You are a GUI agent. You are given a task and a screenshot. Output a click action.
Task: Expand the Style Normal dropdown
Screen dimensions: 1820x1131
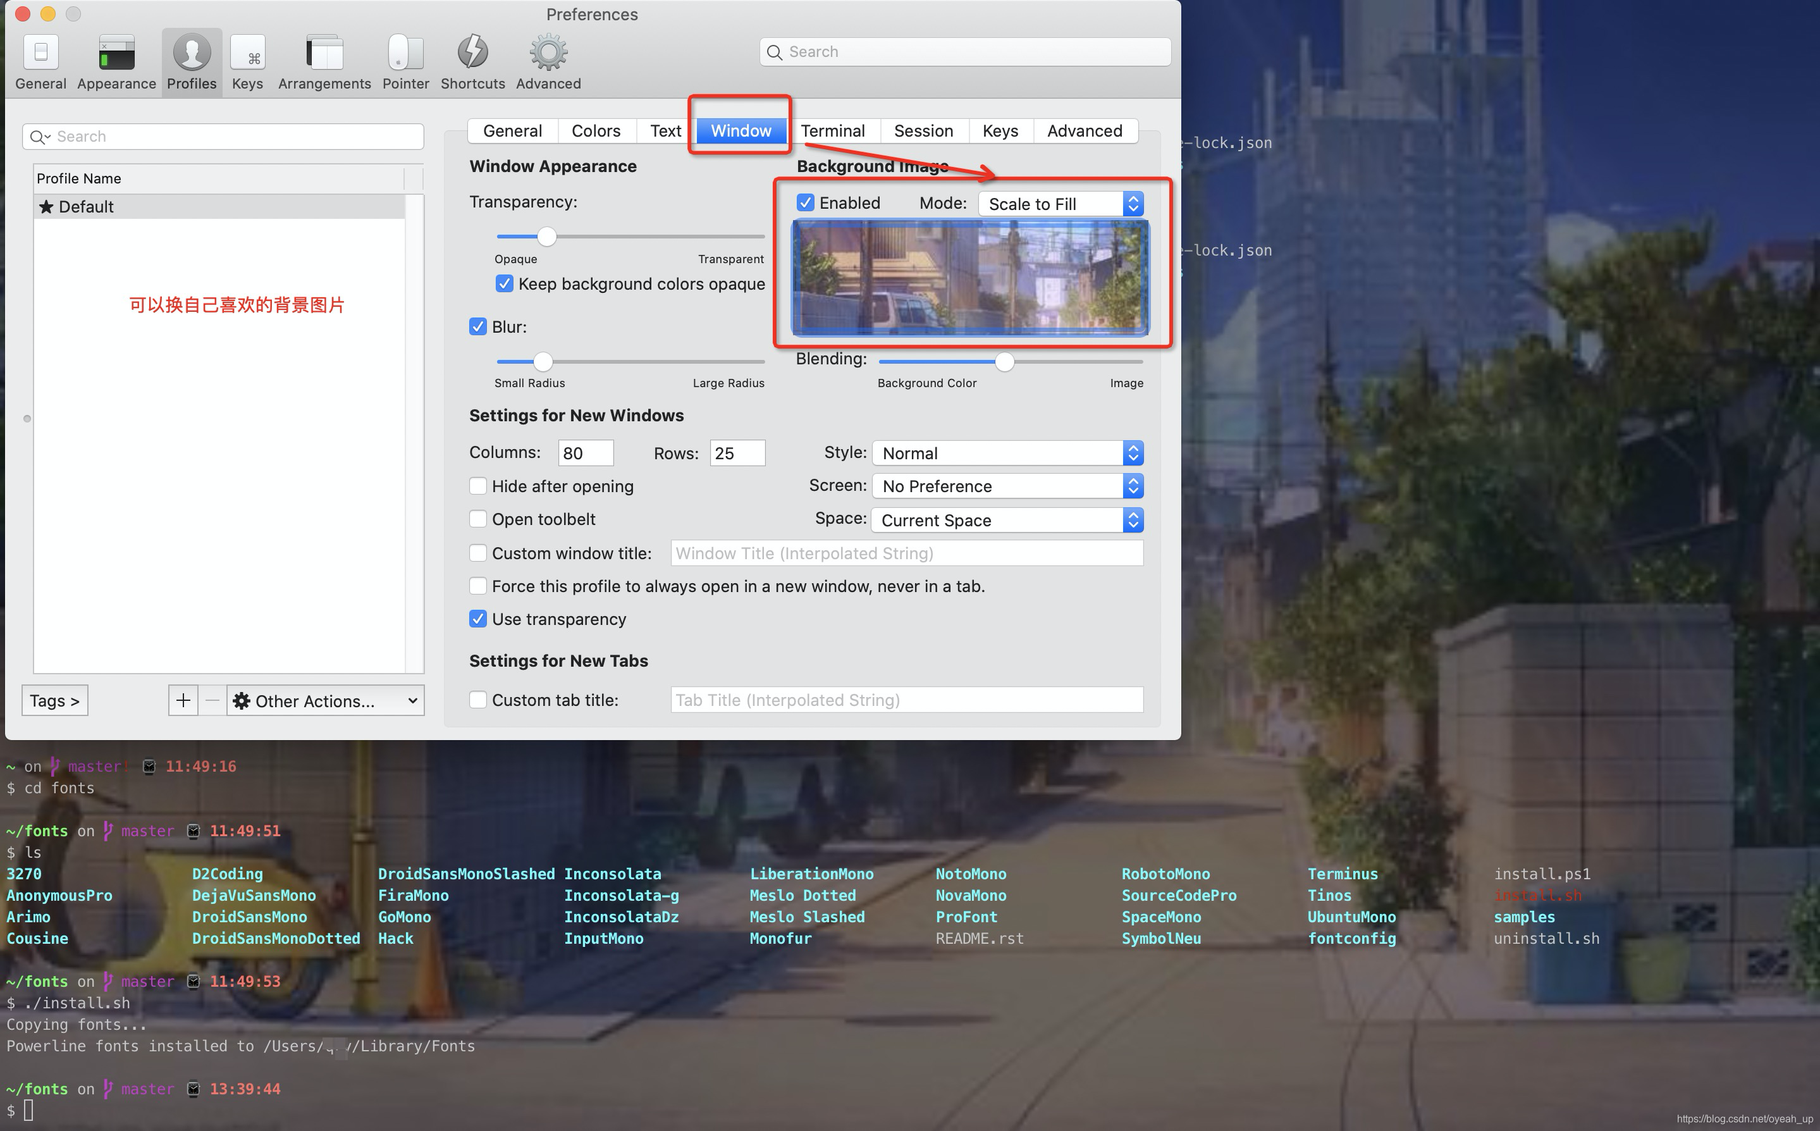click(1007, 454)
